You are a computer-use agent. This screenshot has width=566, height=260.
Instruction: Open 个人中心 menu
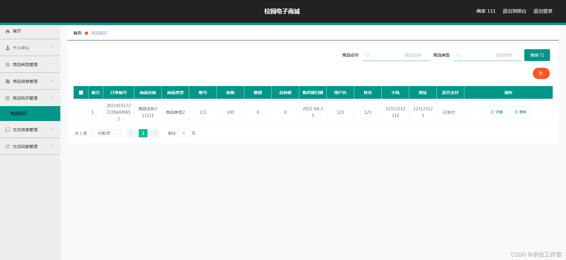click(30, 48)
